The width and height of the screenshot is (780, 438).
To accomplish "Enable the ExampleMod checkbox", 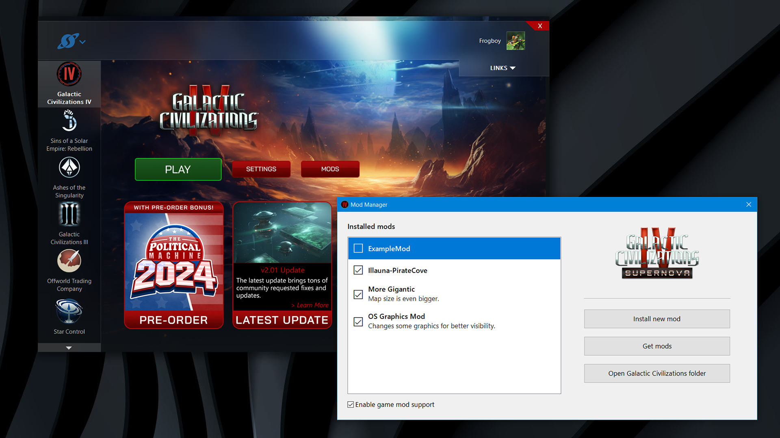I will [x=358, y=248].
